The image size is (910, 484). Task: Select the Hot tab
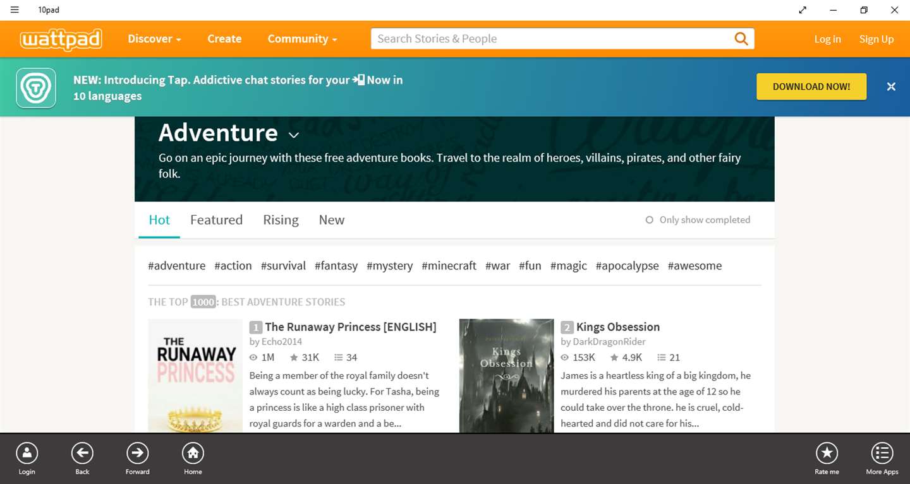pos(159,220)
